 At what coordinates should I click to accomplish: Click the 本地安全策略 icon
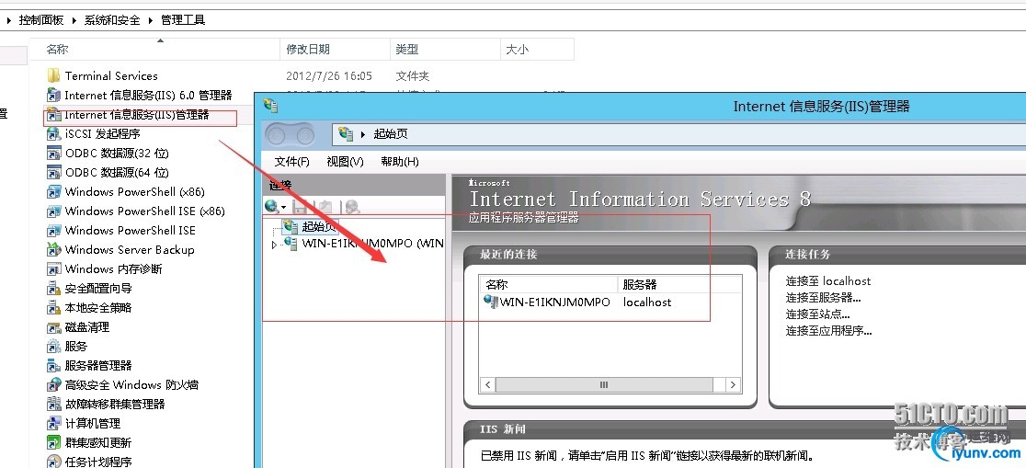(x=54, y=308)
